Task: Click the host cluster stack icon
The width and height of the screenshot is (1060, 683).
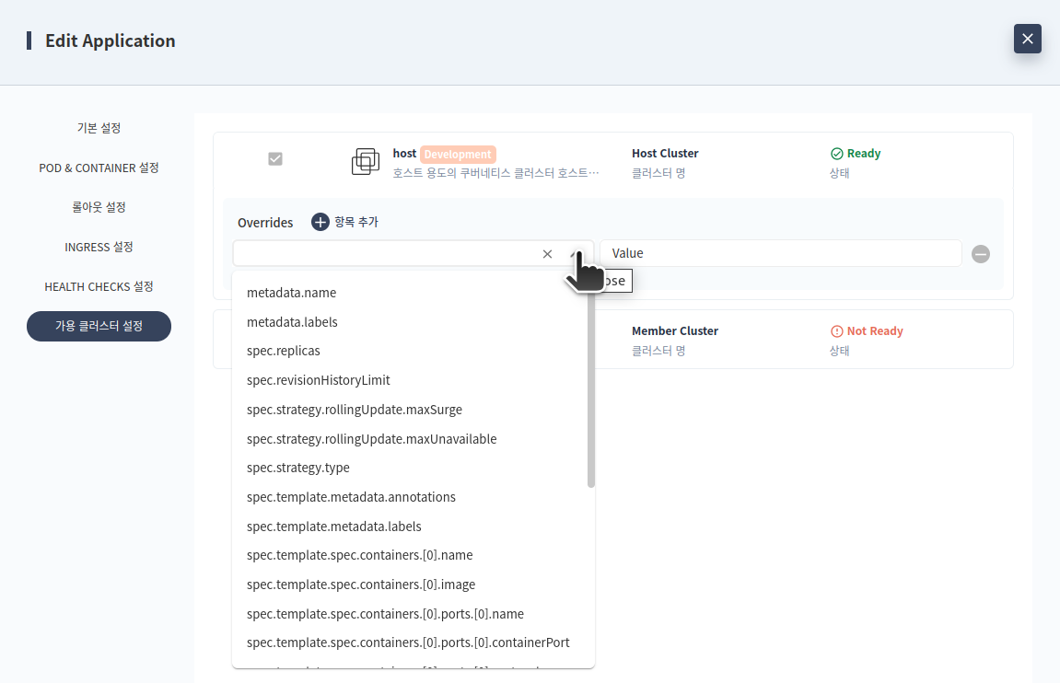Action: point(365,162)
